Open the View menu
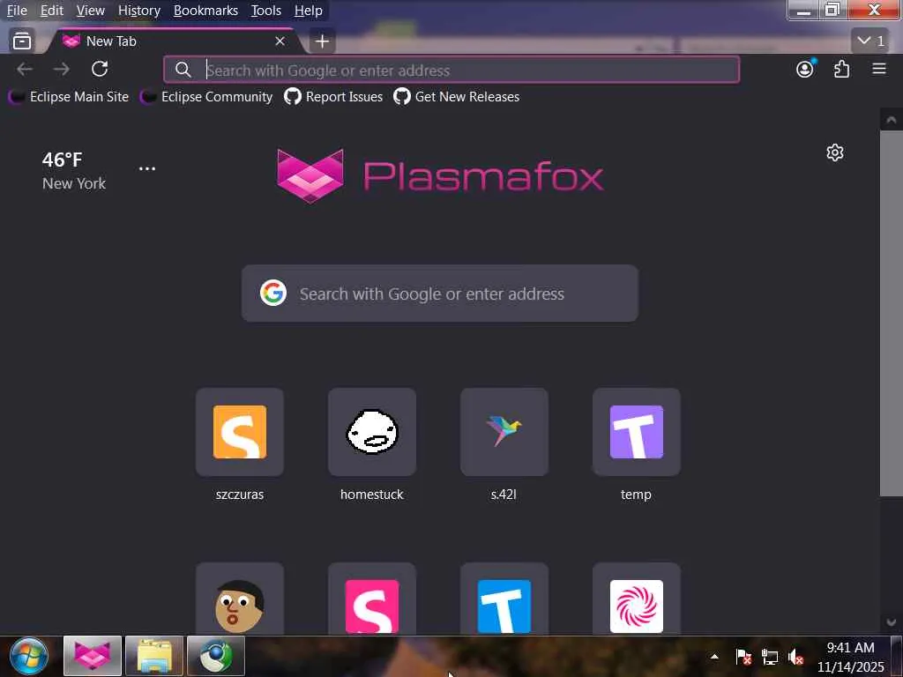Image resolution: width=903 pixels, height=677 pixels. (91, 11)
